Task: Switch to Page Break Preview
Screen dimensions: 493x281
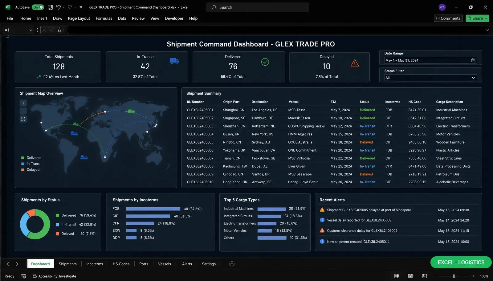Action: click(x=424, y=276)
